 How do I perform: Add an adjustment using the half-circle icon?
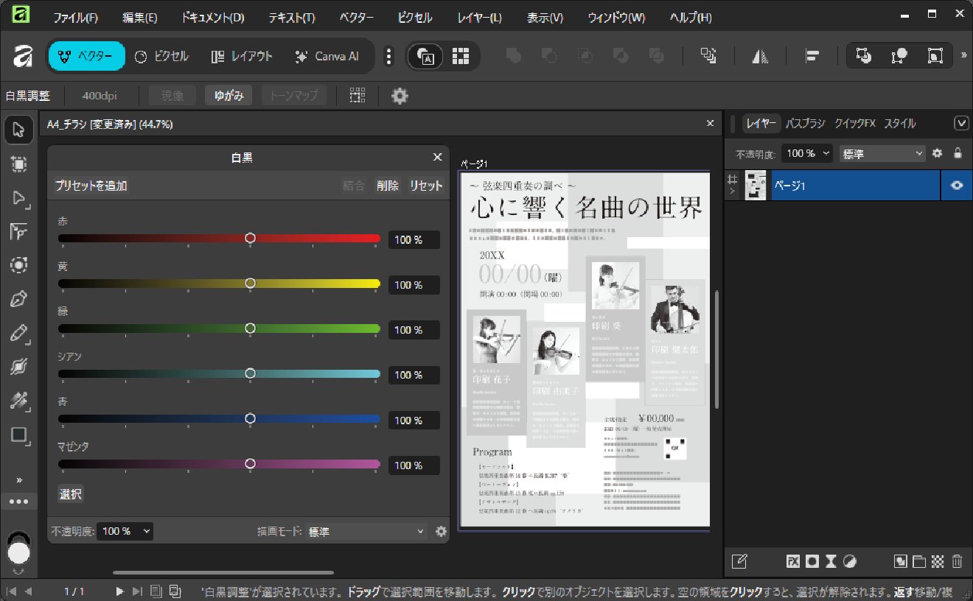click(x=849, y=561)
